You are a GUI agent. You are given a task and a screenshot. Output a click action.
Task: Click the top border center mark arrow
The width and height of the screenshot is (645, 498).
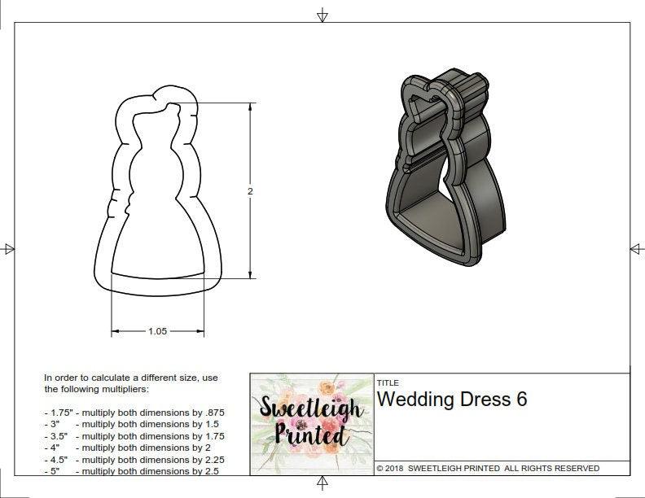point(322,15)
